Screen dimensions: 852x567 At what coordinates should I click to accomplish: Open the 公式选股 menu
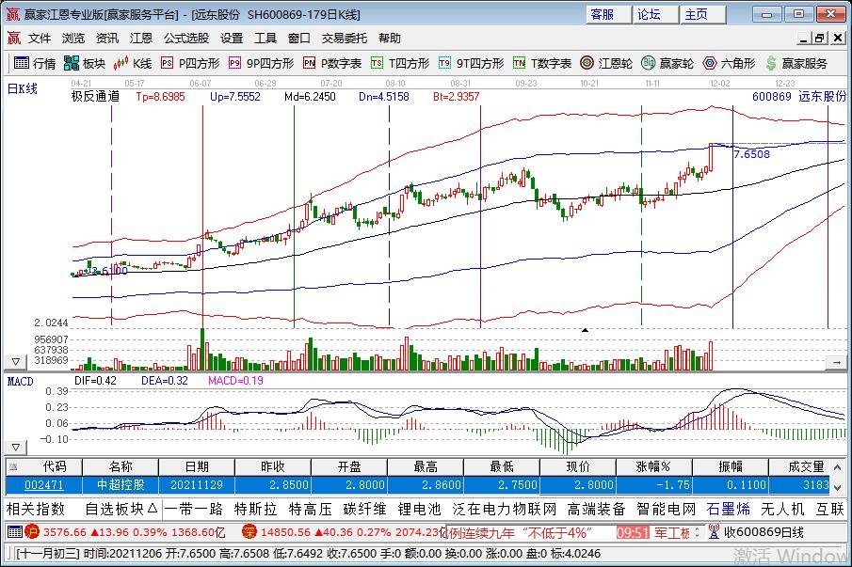pyautogui.click(x=186, y=38)
